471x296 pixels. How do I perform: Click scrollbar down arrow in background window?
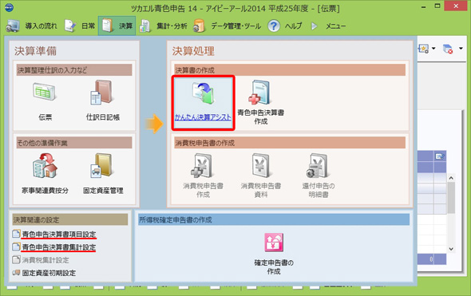coord(451,249)
